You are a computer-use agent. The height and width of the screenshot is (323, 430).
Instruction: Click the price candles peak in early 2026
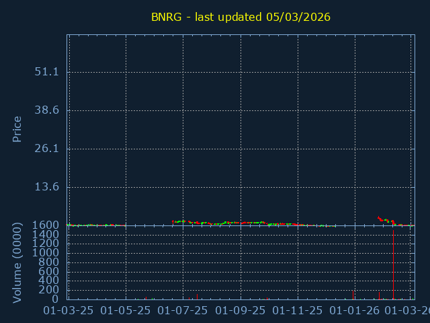tap(380, 218)
